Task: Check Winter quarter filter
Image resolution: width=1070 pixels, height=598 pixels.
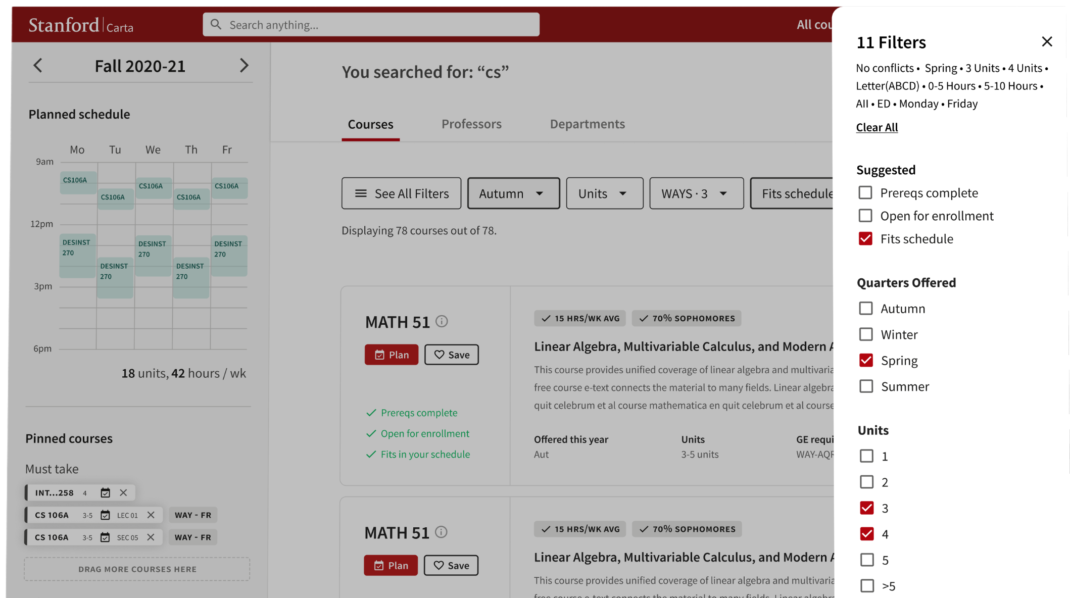Action: pyautogui.click(x=866, y=334)
